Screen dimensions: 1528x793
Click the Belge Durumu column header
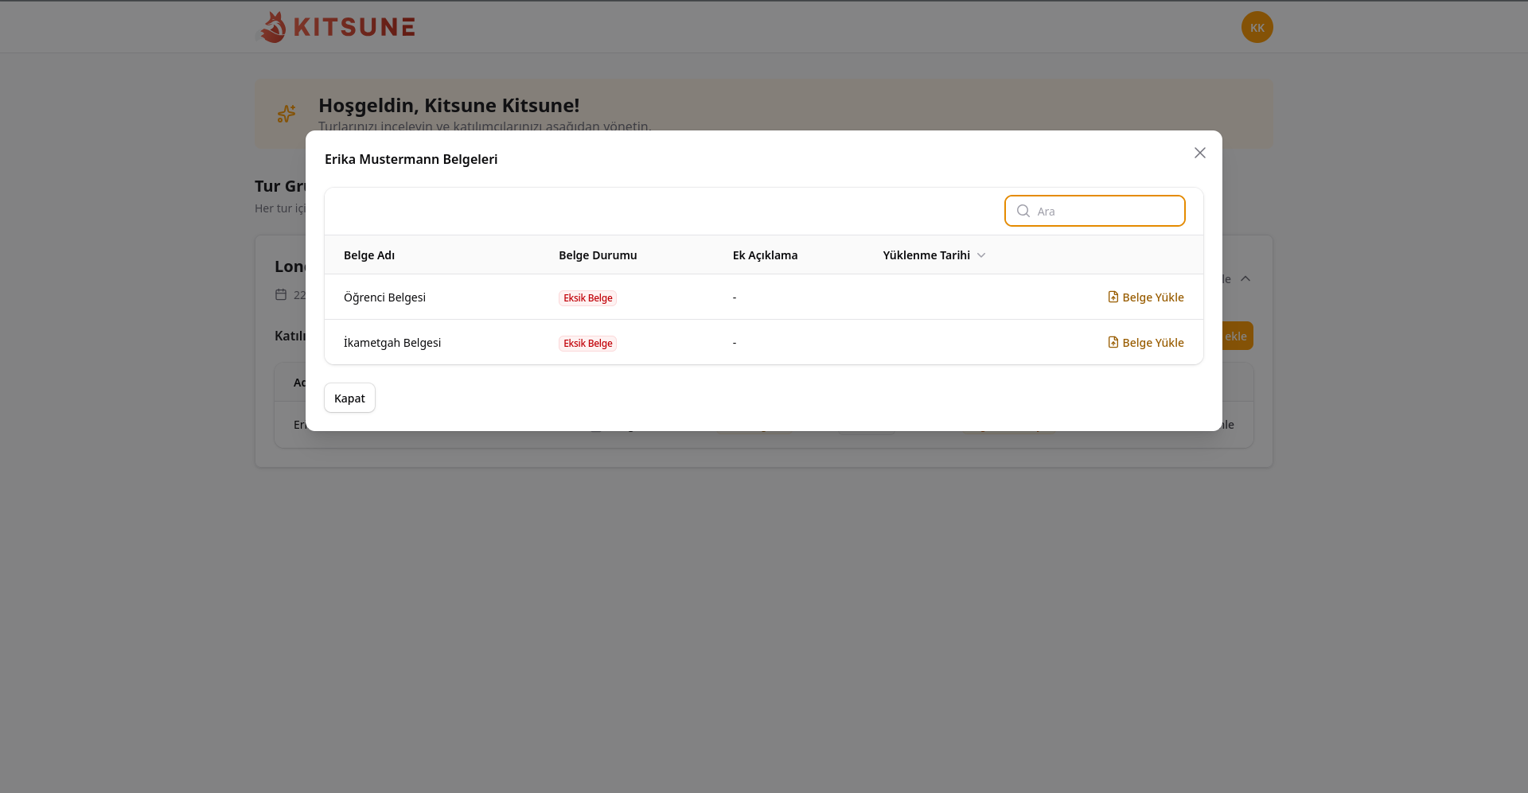[x=598, y=255]
